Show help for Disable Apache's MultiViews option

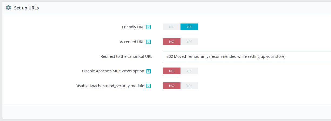click(x=148, y=71)
